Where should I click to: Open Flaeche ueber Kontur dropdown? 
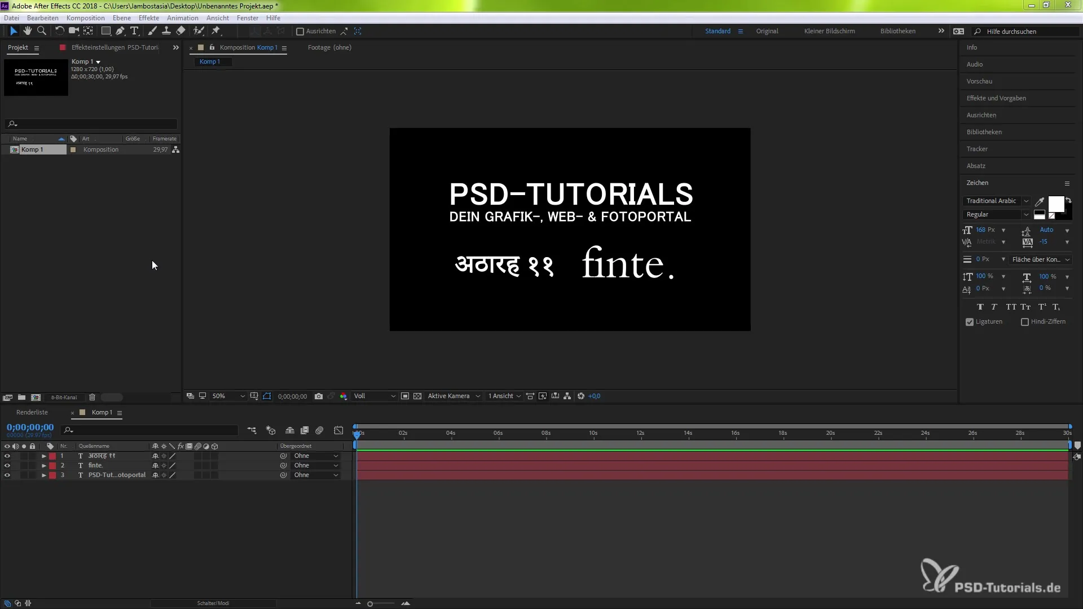click(1041, 259)
